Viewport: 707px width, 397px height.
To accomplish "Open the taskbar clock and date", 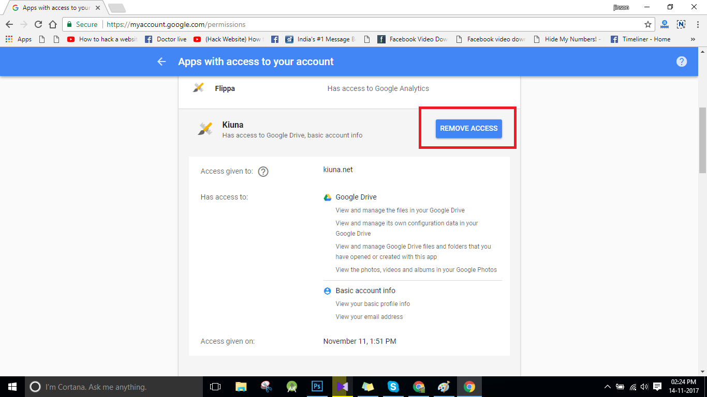I will click(x=685, y=387).
